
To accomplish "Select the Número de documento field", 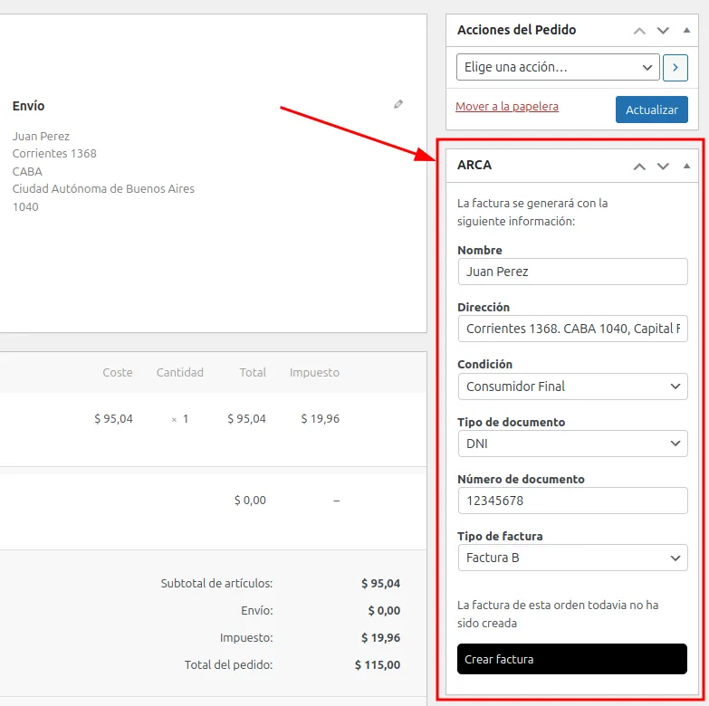I will point(572,501).
